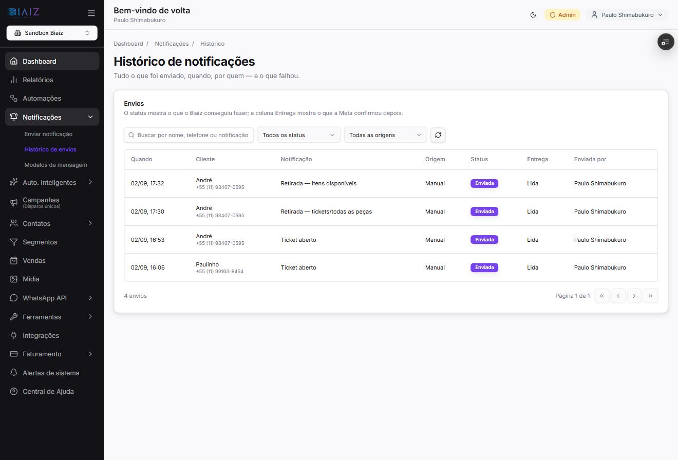Viewport: 678px width, 460px height.
Task: Focus the search by name or phone field
Action: [x=189, y=135]
